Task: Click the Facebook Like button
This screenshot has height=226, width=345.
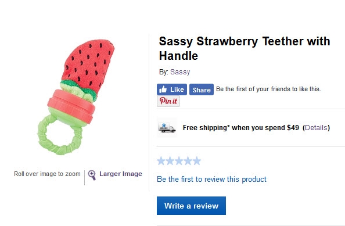Action: (x=172, y=89)
